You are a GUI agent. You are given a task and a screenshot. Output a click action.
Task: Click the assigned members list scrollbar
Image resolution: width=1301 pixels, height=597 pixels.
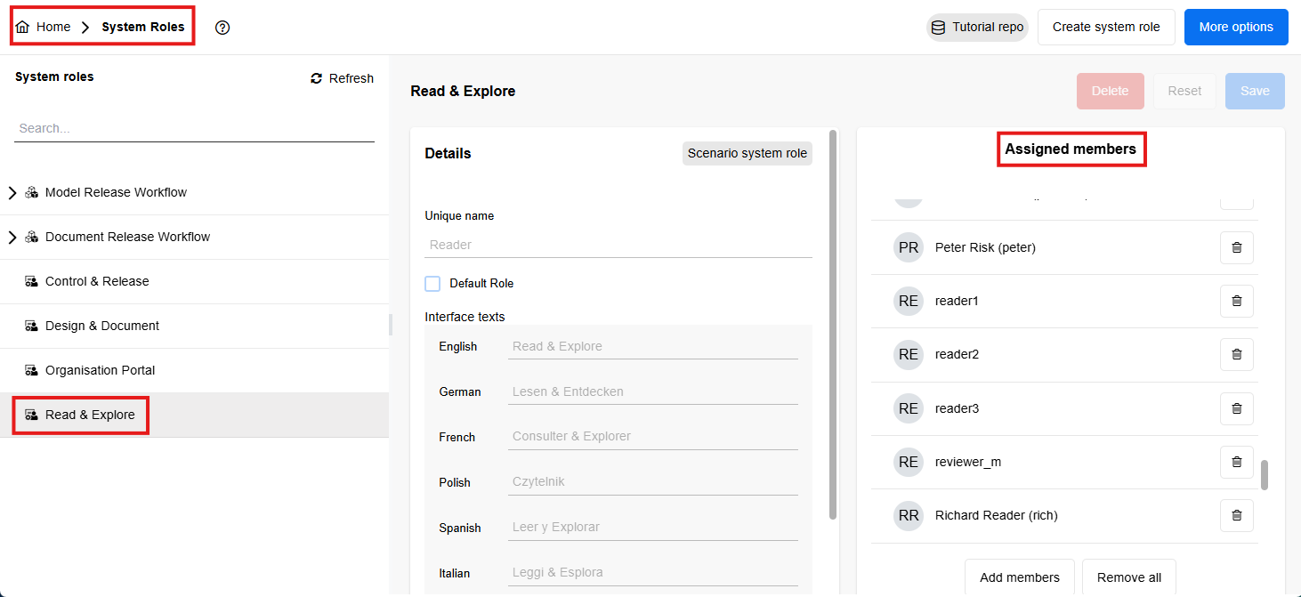tap(1265, 474)
